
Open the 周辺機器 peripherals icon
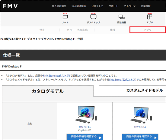(121, 19)
